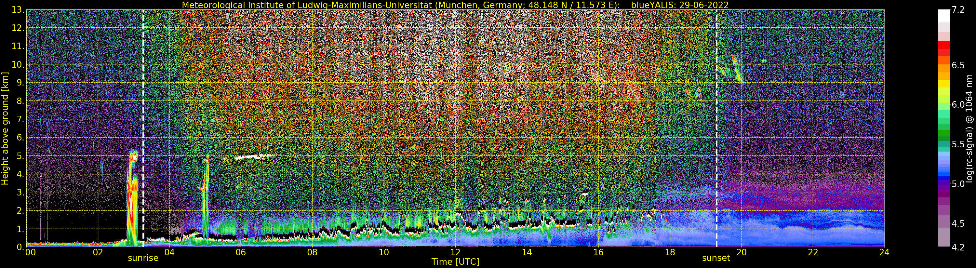The width and height of the screenshot is (976, 268).
Task: Click the x-axis tick label '22'
Action: tap(813, 252)
